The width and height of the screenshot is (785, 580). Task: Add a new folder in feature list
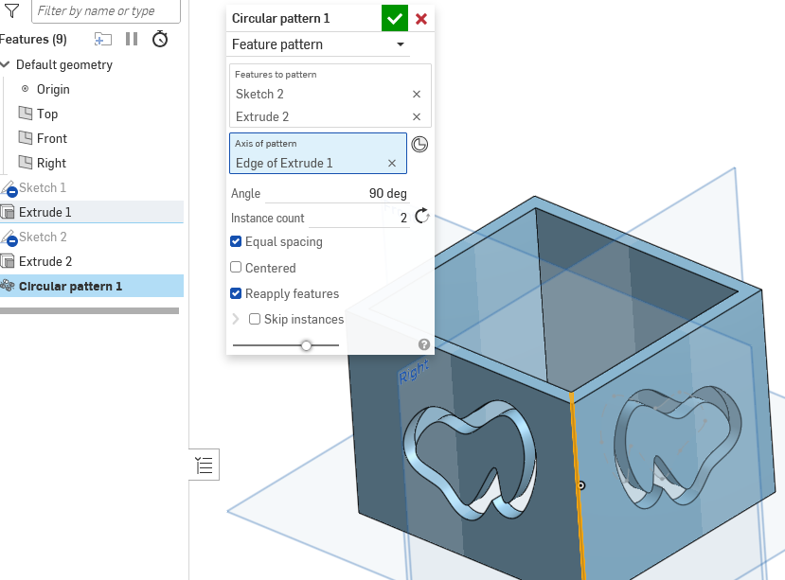[x=103, y=39]
